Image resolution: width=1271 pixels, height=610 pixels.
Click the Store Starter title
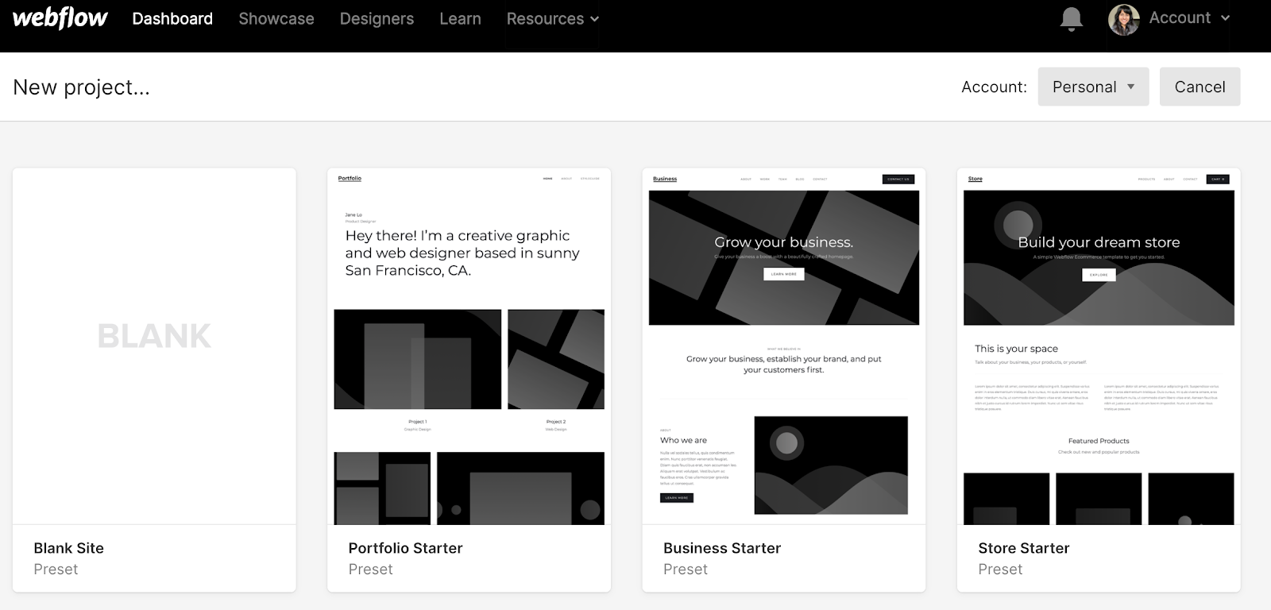(1023, 548)
